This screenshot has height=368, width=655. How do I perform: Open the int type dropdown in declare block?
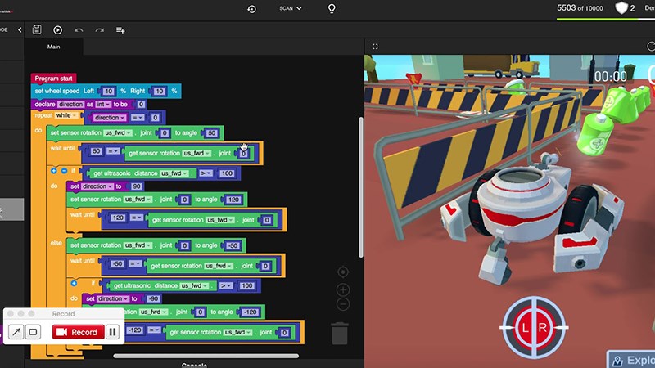pyautogui.click(x=103, y=105)
